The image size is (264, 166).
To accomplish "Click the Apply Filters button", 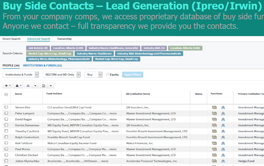I will tap(133, 75).
